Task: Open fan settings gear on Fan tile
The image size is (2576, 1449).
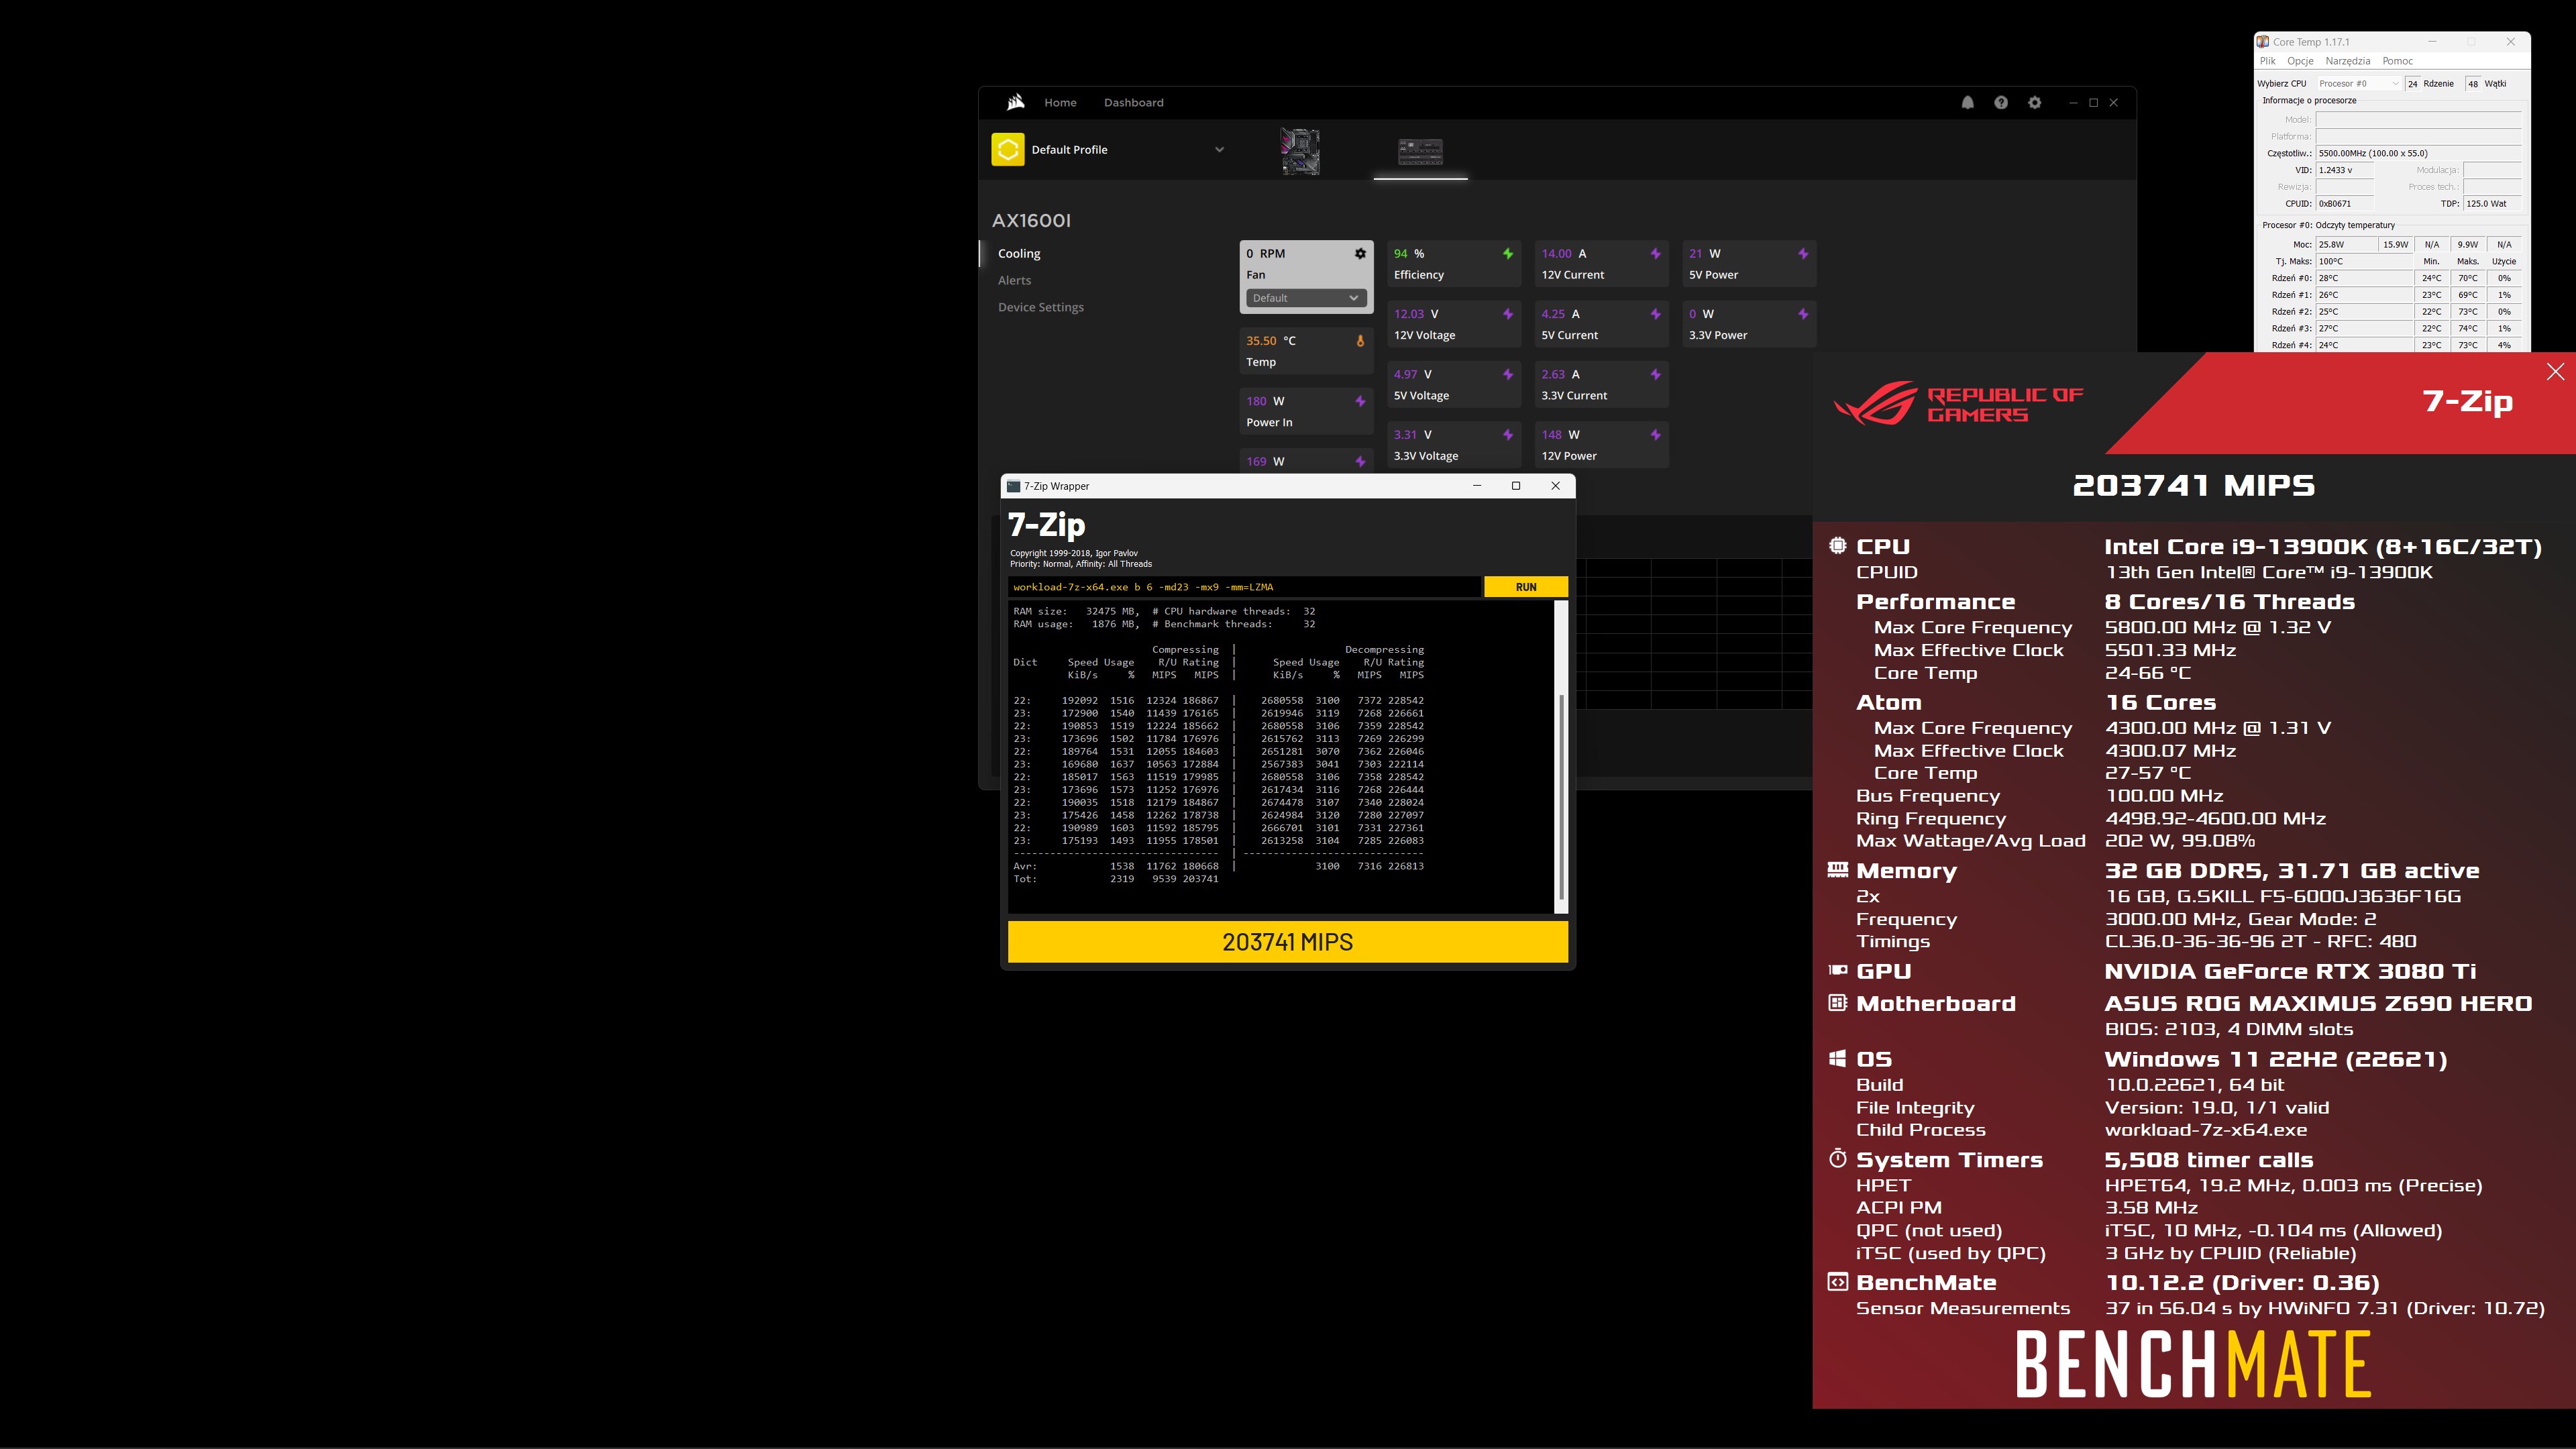Action: coord(1360,253)
